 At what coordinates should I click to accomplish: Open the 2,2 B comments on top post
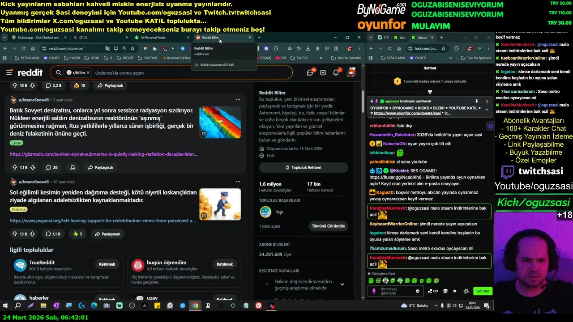(x=53, y=85)
